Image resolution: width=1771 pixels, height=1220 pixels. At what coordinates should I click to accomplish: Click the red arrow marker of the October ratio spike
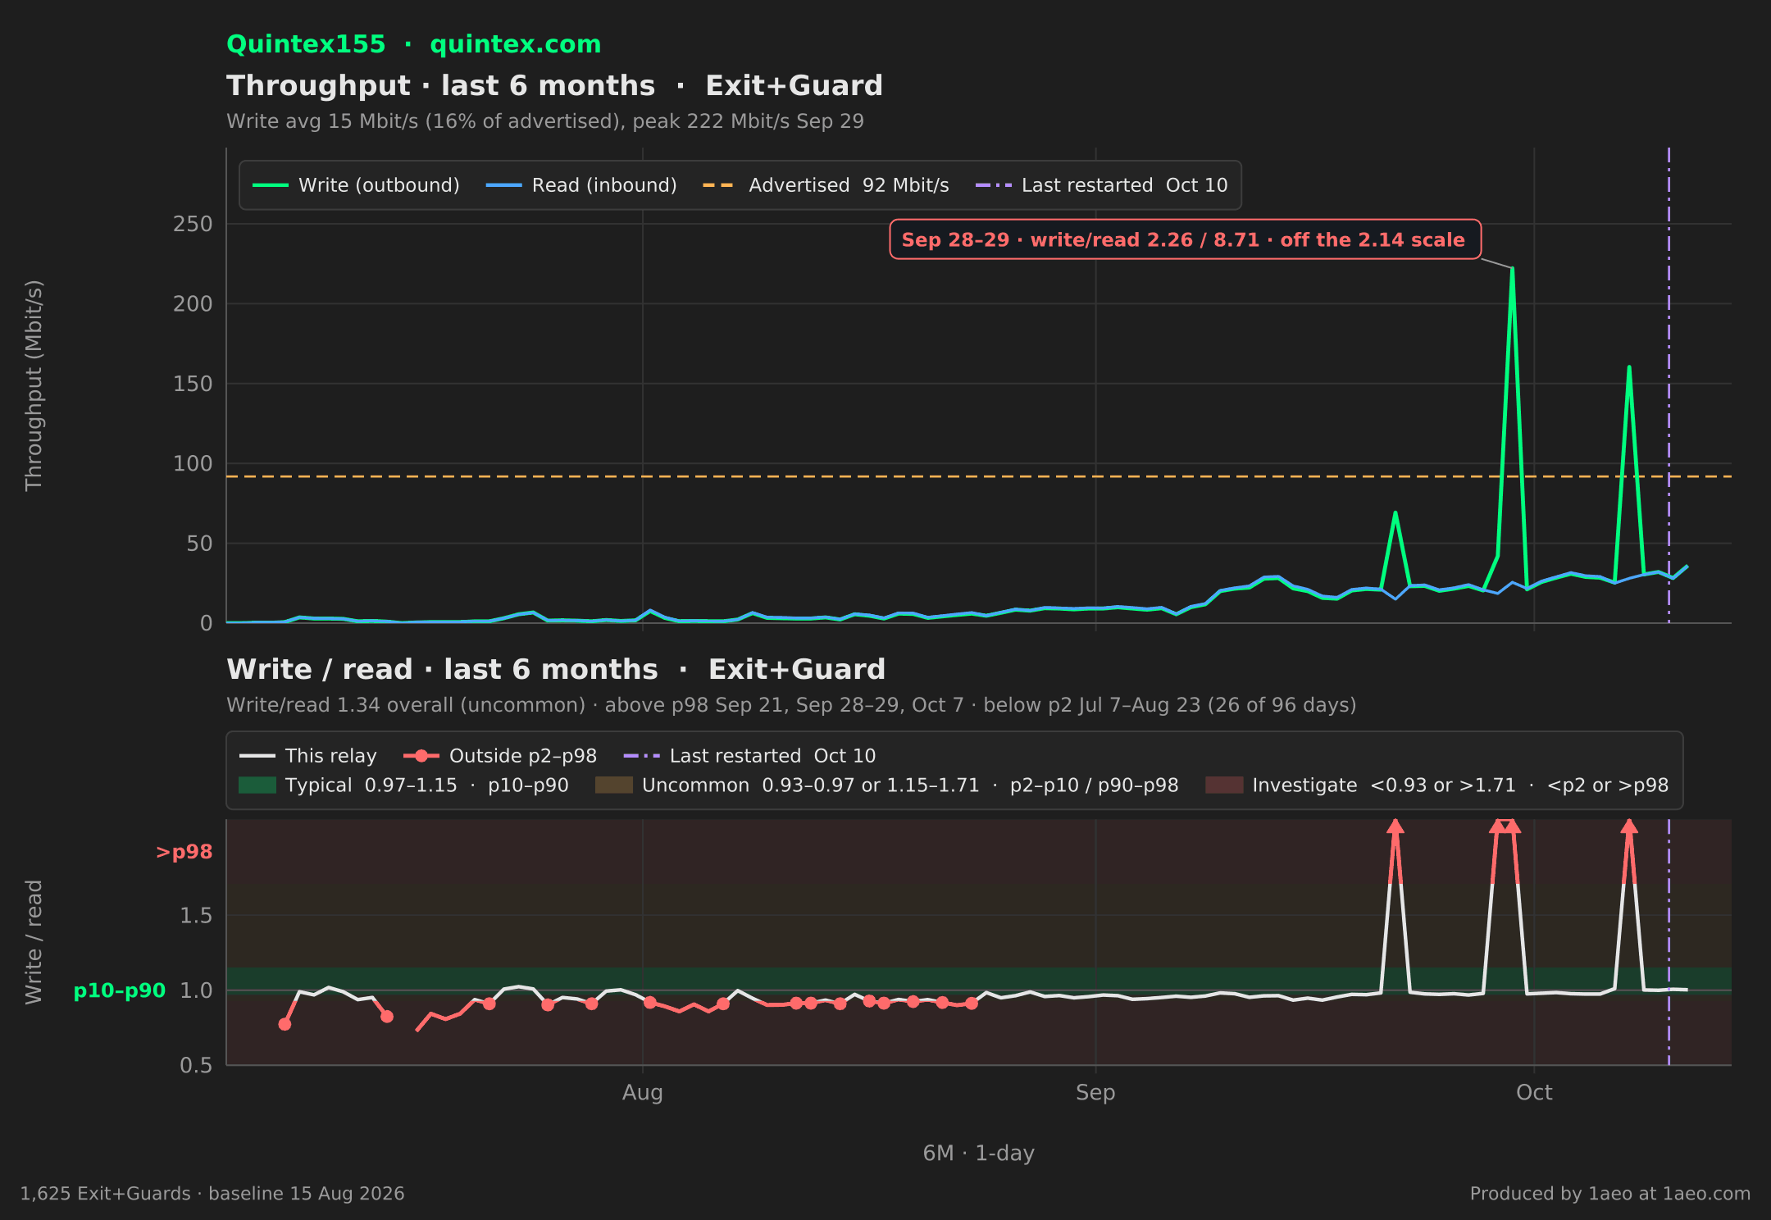(x=1629, y=826)
